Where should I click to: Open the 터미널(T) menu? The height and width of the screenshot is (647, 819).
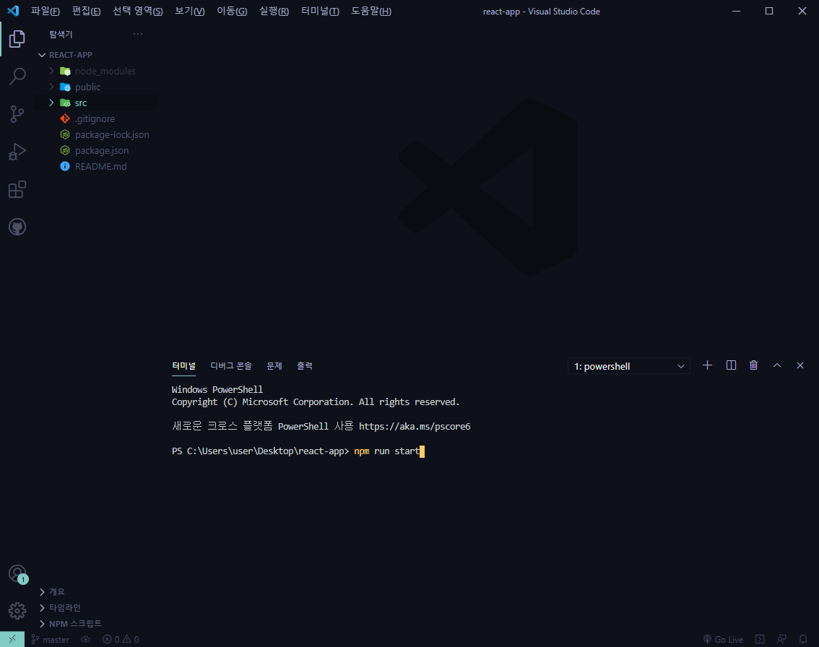(320, 11)
